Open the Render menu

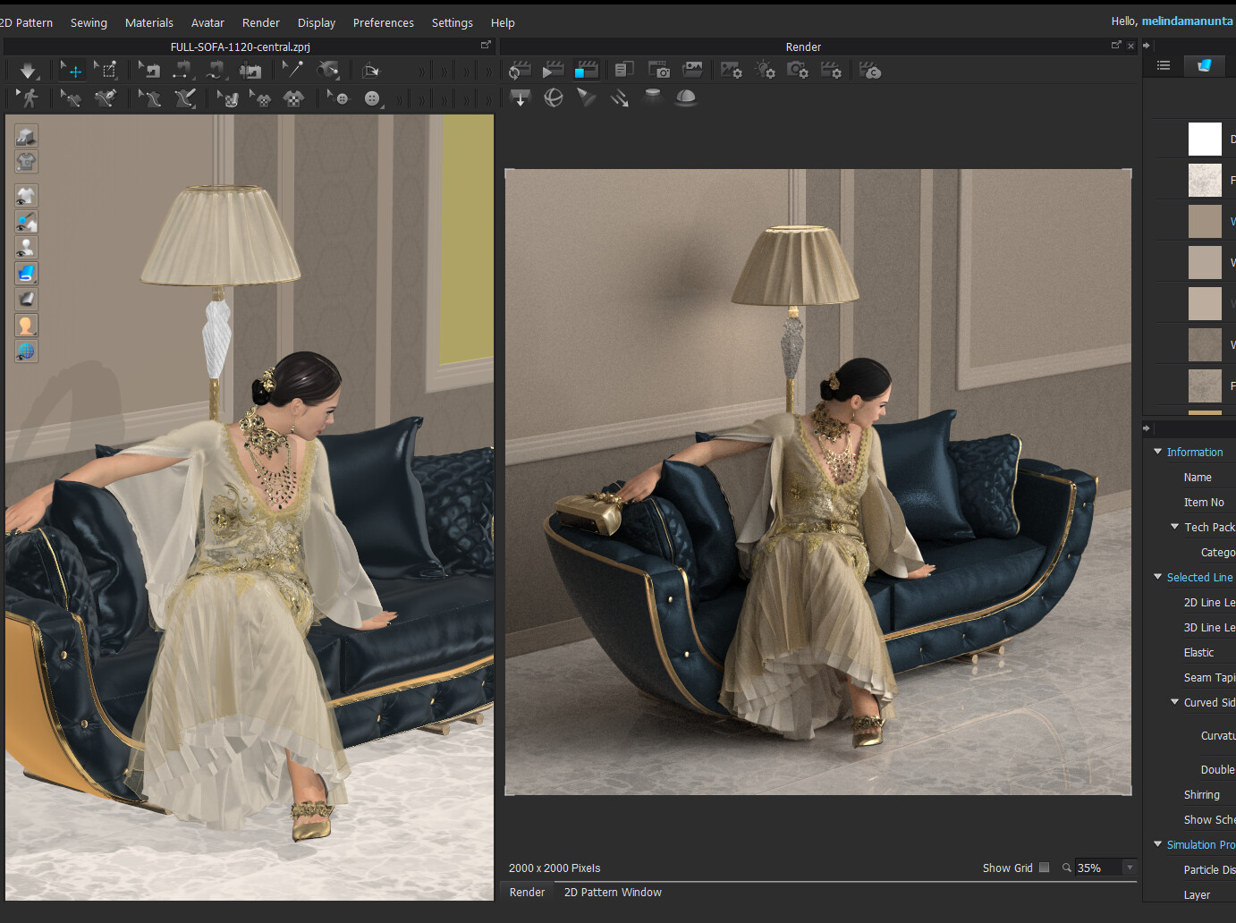(261, 22)
